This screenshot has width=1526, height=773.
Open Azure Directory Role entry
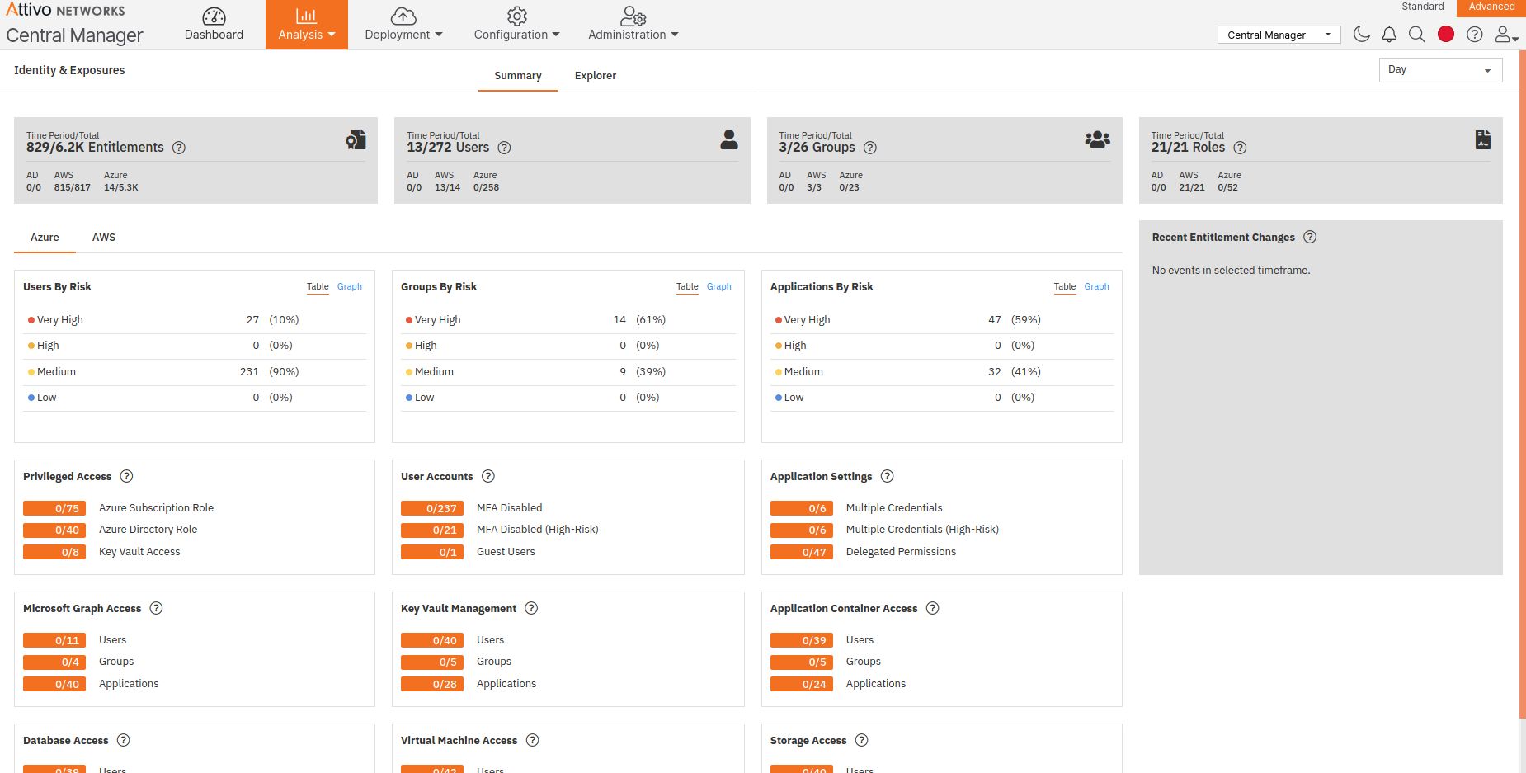click(148, 530)
